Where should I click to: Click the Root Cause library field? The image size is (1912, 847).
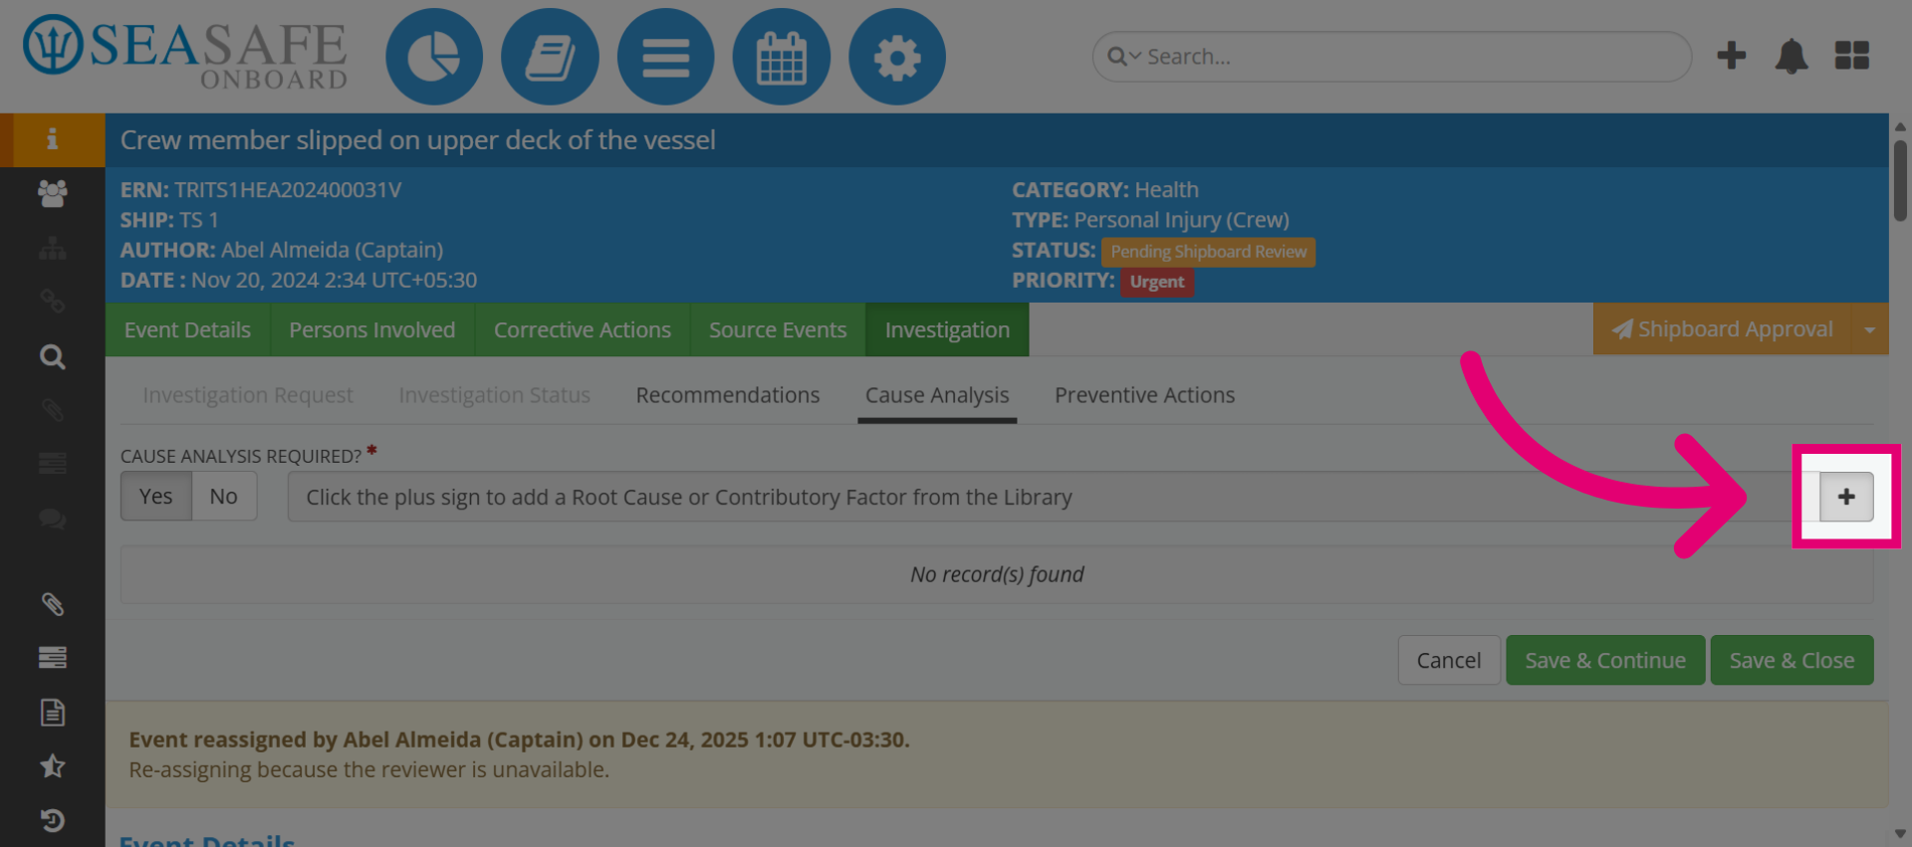[1053, 497]
